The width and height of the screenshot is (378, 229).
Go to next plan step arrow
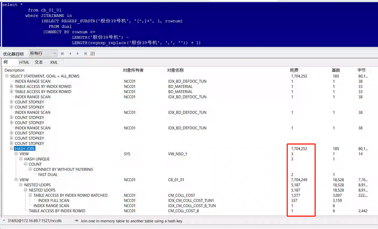(78, 54)
